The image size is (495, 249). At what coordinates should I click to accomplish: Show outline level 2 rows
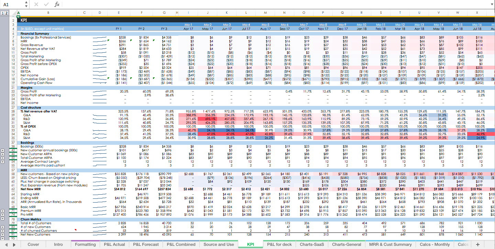[7, 13]
